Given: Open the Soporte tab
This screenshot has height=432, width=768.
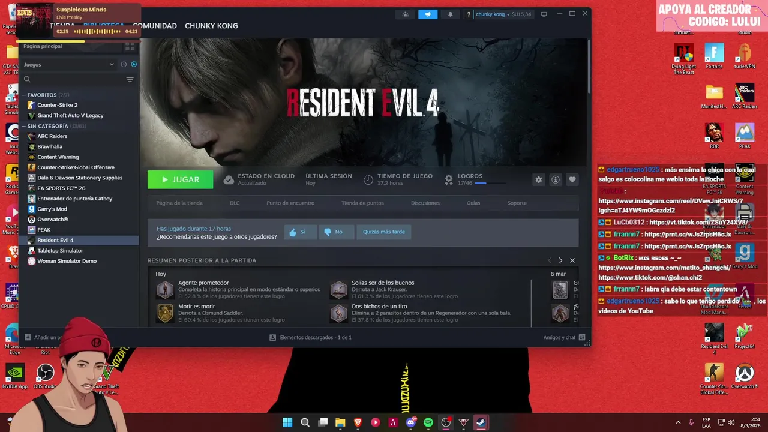Looking at the screenshot, I should pyautogui.click(x=517, y=203).
